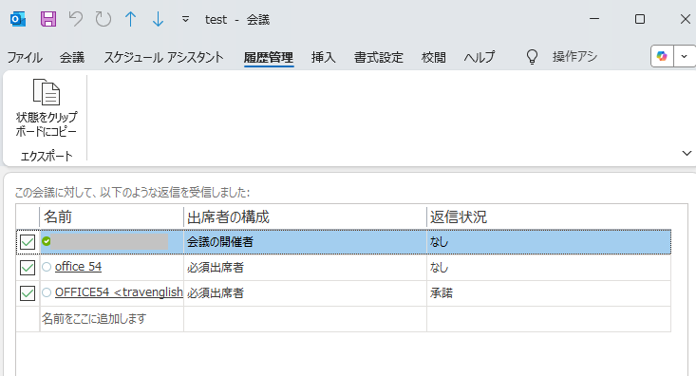Go to next item with down arrow
The height and width of the screenshot is (376, 696).
[x=158, y=19]
